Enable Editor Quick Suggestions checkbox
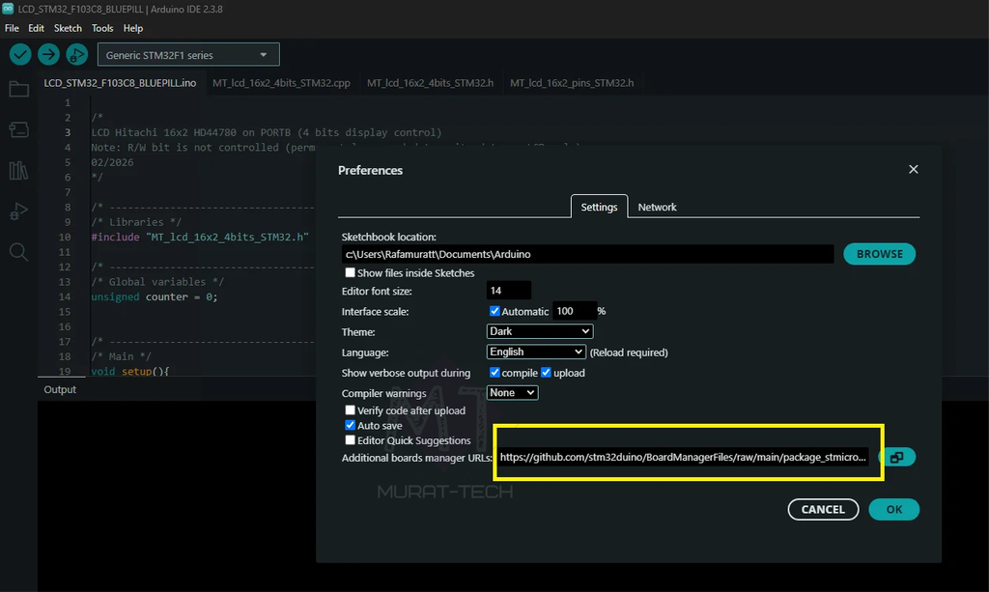 (x=350, y=440)
